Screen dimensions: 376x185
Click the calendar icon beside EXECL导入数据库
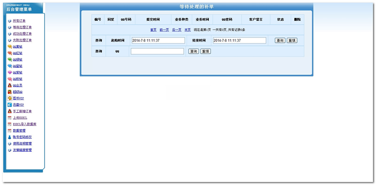[x=9, y=124]
